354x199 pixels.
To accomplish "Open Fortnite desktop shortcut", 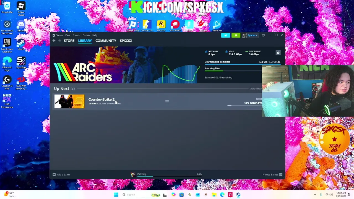I will 189,26.
